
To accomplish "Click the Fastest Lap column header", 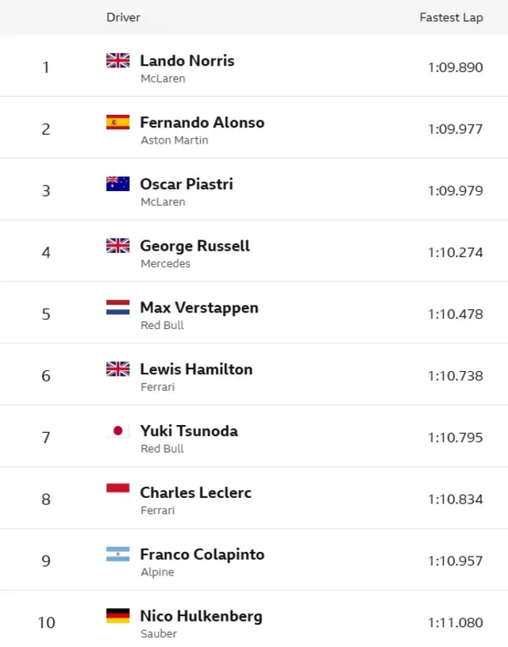I will 451,17.
